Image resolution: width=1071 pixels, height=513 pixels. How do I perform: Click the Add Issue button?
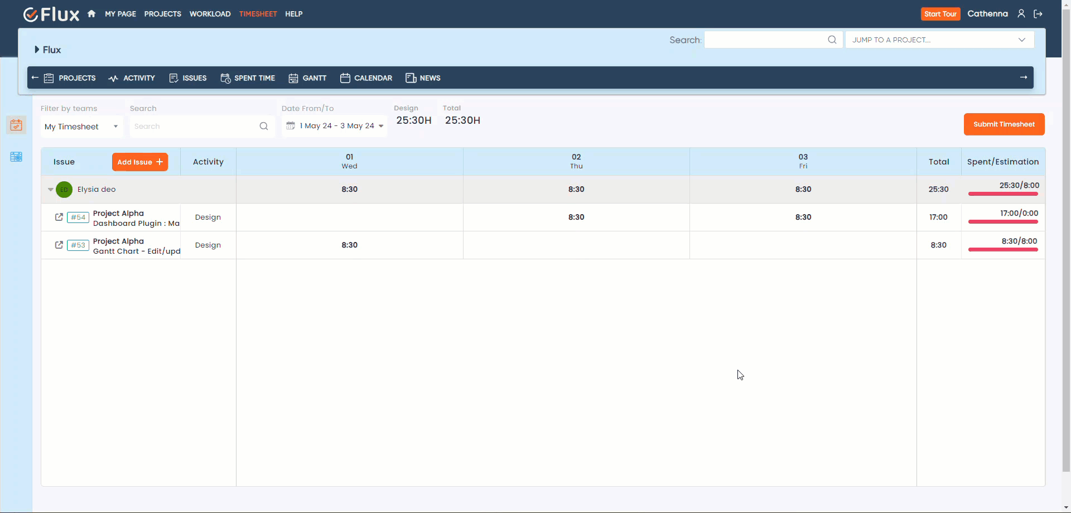coord(139,162)
